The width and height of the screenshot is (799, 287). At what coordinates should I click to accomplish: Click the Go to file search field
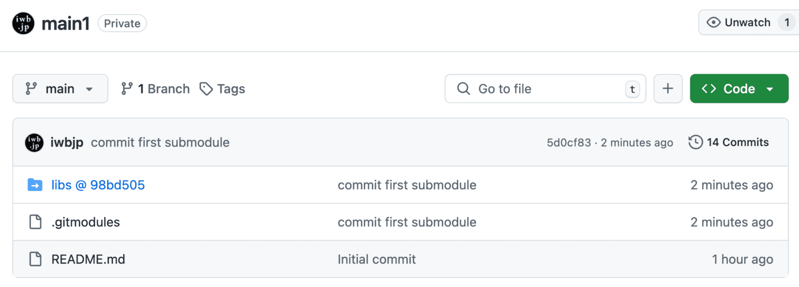pyautogui.click(x=545, y=89)
